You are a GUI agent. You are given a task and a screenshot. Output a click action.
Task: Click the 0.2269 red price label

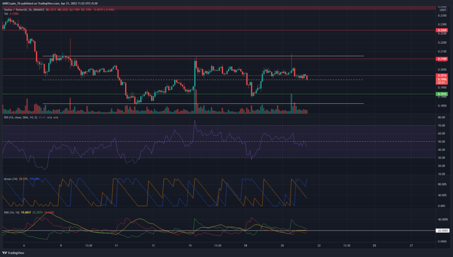pos(441,31)
